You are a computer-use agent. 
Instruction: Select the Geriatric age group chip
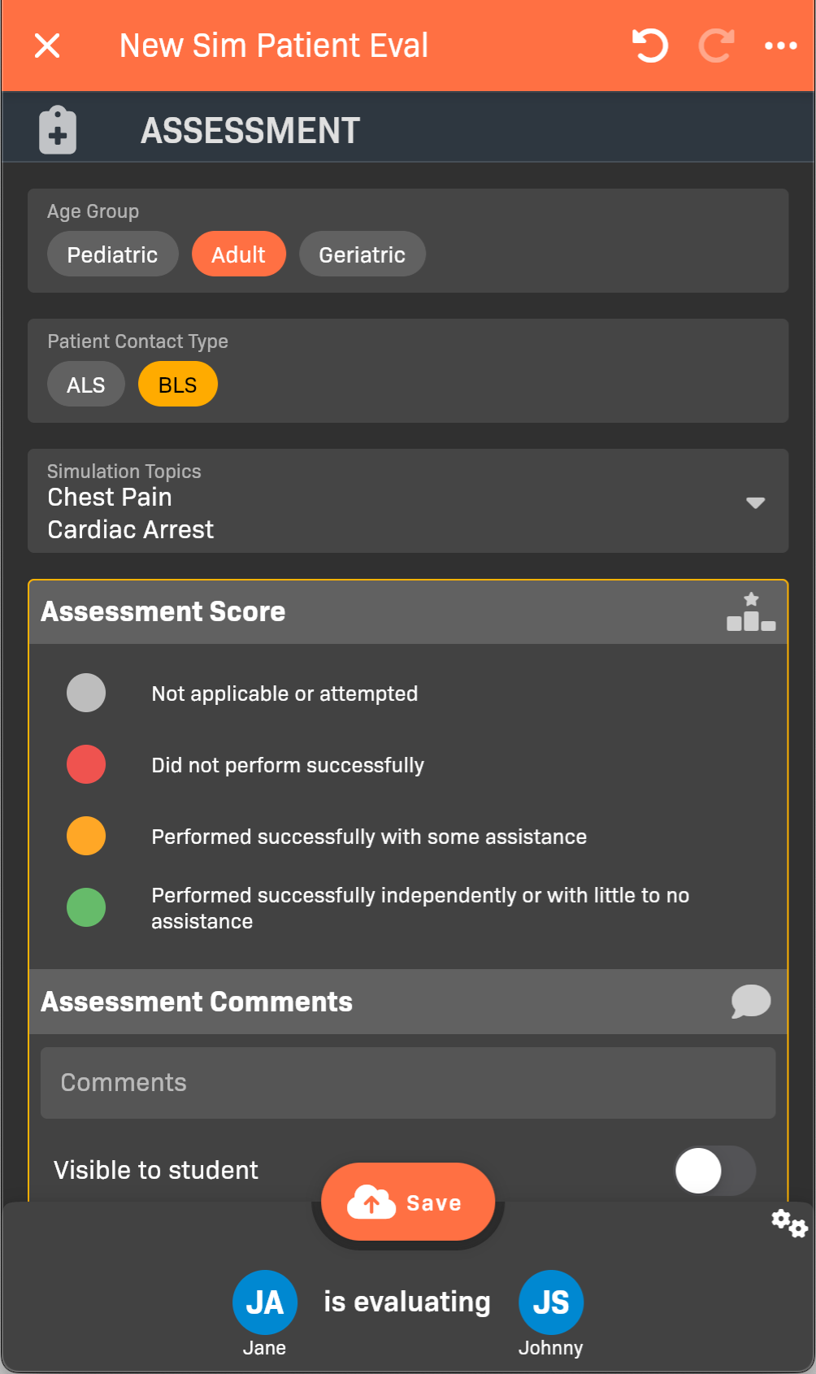[x=362, y=254]
